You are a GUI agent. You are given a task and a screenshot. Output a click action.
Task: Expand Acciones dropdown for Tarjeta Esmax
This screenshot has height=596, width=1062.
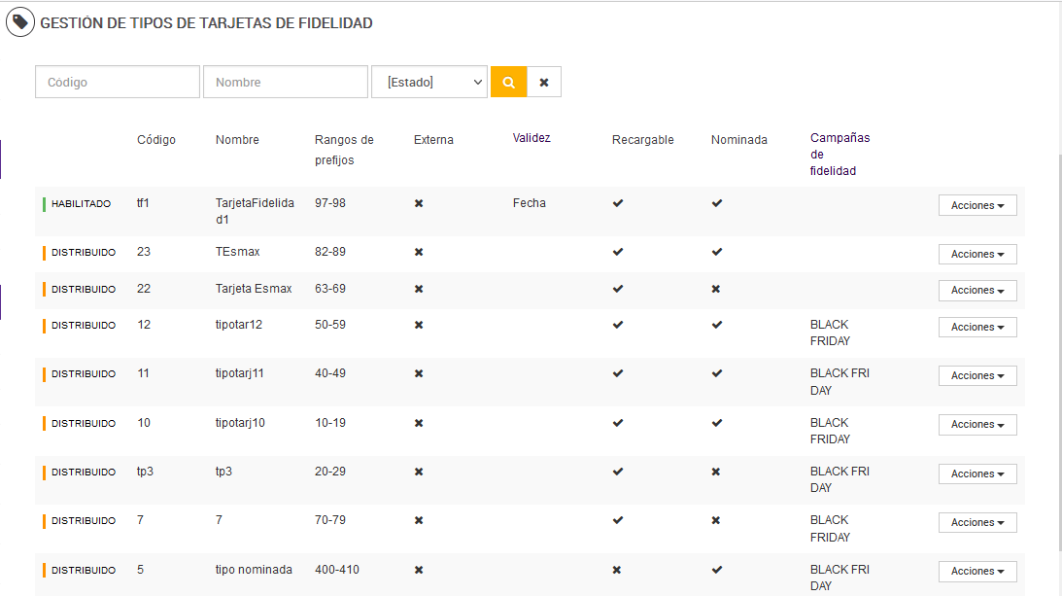pos(977,291)
